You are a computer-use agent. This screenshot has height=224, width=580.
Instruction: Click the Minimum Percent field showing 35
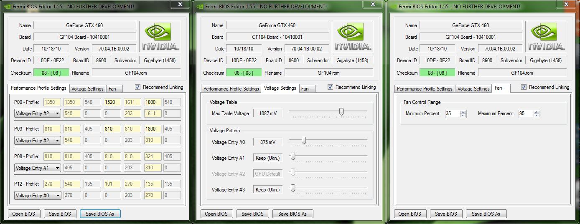[x=452, y=113]
